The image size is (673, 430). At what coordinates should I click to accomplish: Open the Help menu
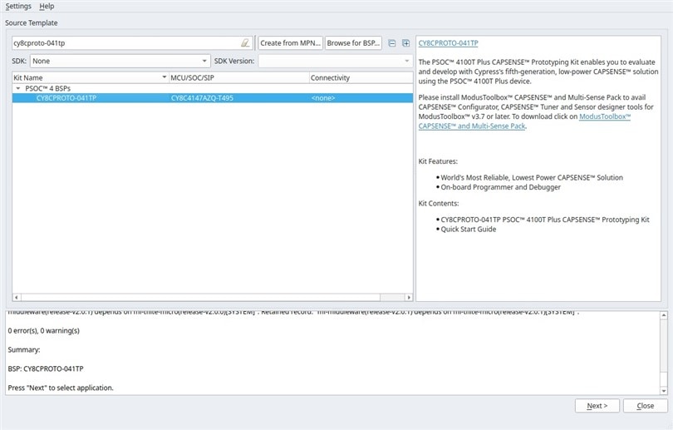[x=47, y=6]
